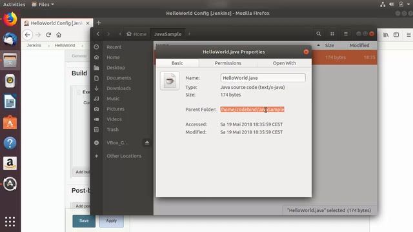Eject the VBox_G... drive
Screen dimensions: 413x232
coord(147,142)
